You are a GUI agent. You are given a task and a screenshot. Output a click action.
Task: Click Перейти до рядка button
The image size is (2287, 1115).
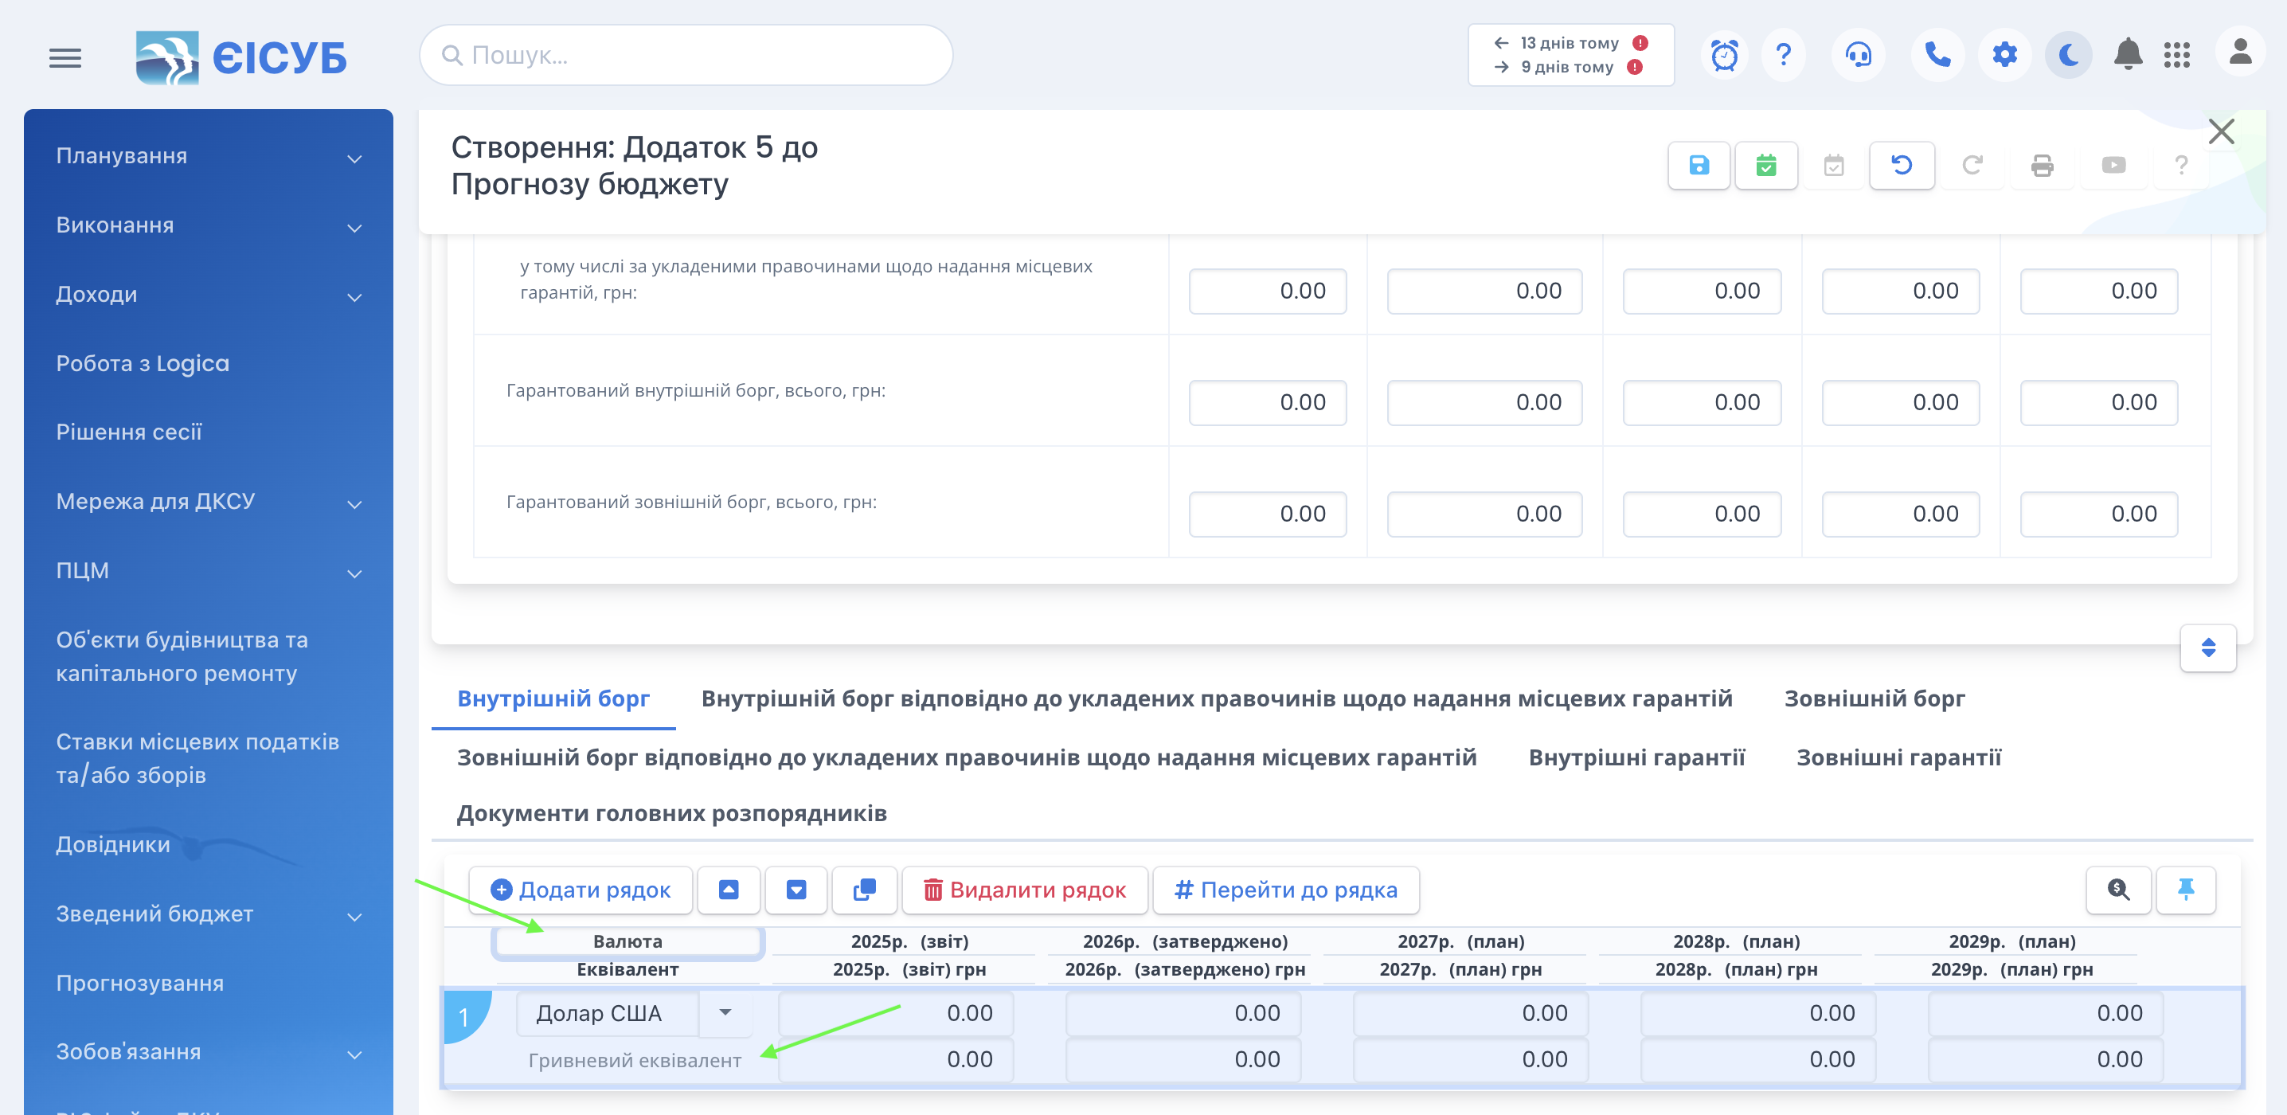tap(1285, 890)
